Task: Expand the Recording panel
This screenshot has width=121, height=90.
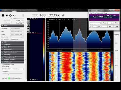Action: (x=13, y=55)
